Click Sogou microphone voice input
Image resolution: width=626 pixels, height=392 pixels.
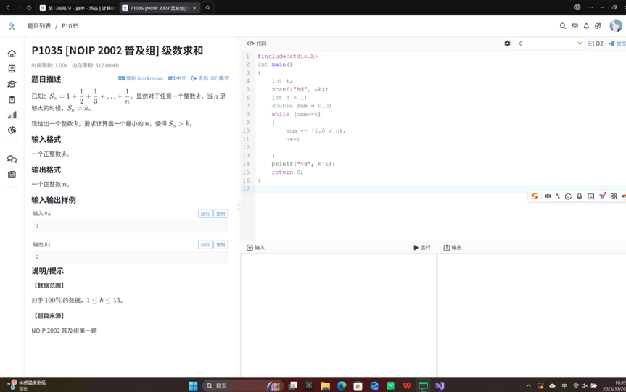click(580, 196)
